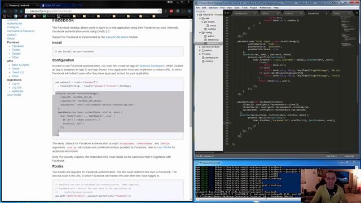
Task: Open Sublime Text File menu
Action: coord(198,7)
